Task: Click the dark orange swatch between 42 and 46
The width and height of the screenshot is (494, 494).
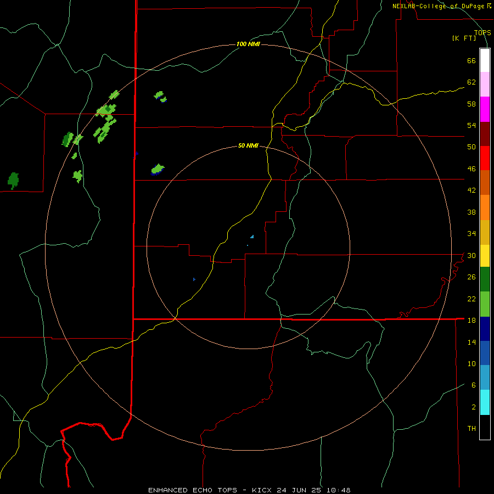Action: 485,182
